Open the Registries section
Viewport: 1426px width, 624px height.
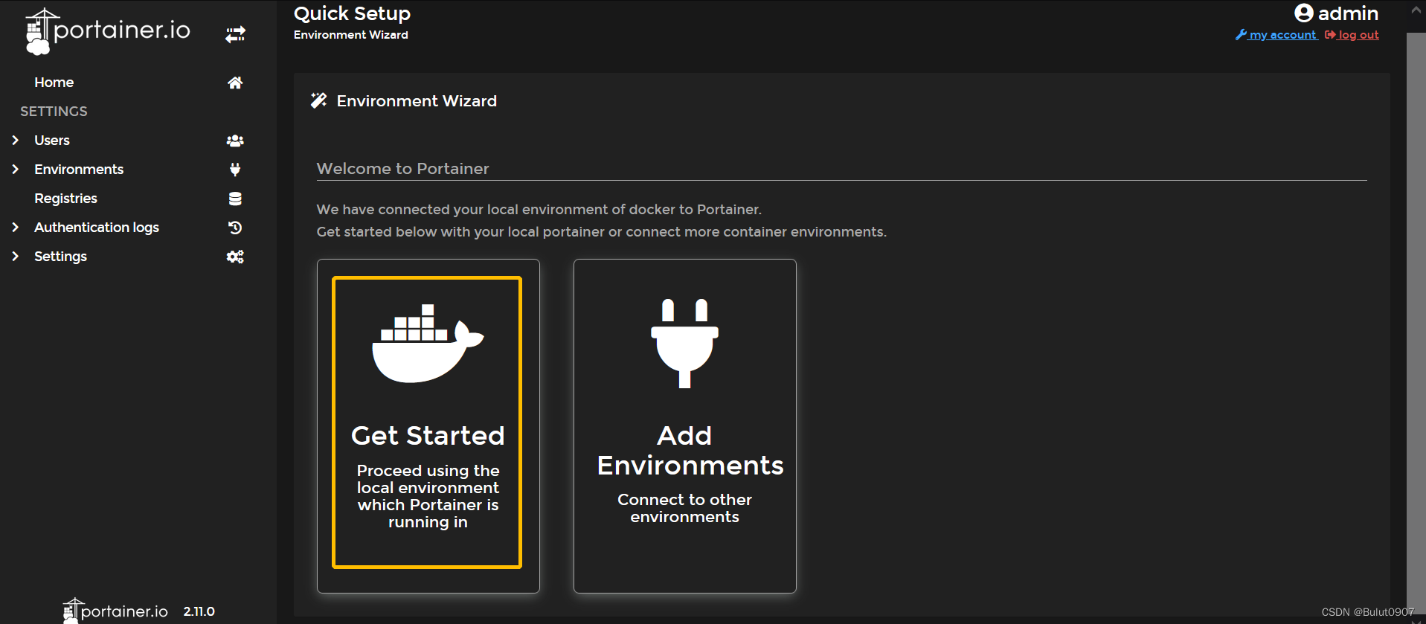tap(65, 199)
